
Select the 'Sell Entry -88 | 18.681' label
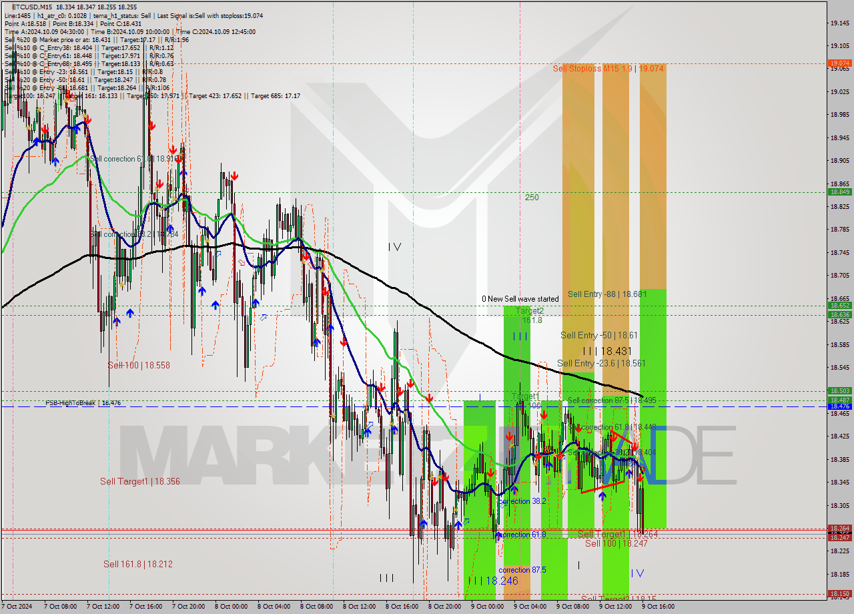(x=607, y=294)
